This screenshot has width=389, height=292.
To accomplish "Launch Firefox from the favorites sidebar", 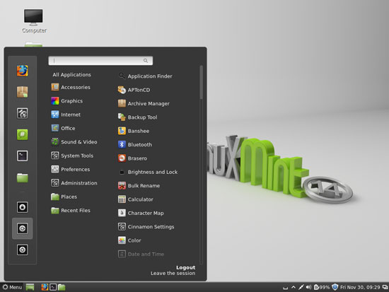I will tap(23, 71).
